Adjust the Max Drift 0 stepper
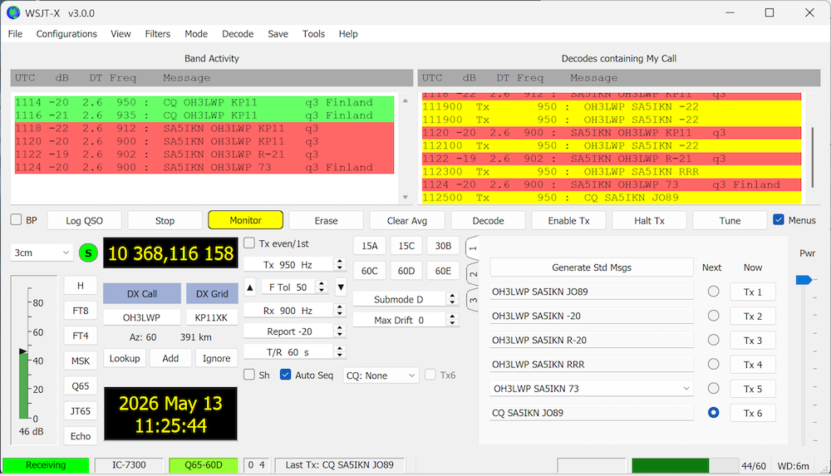The image size is (831, 476). click(452, 320)
